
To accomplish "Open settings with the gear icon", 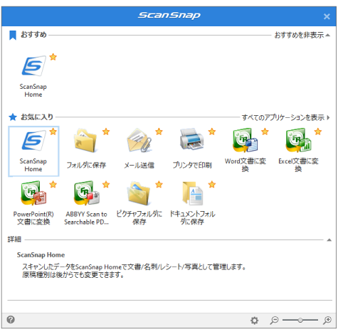I will pyautogui.click(x=255, y=320).
